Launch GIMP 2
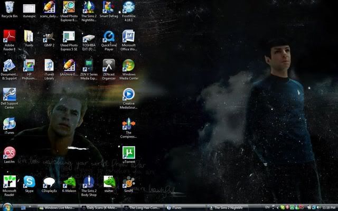This screenshot has height=211, width=338. tap(49, 39)
